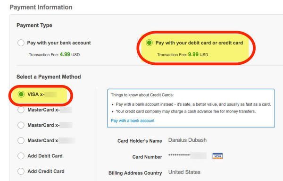Click the Payment Information heading
This screenshot has width=283, height=181.
tap(41, 7)
